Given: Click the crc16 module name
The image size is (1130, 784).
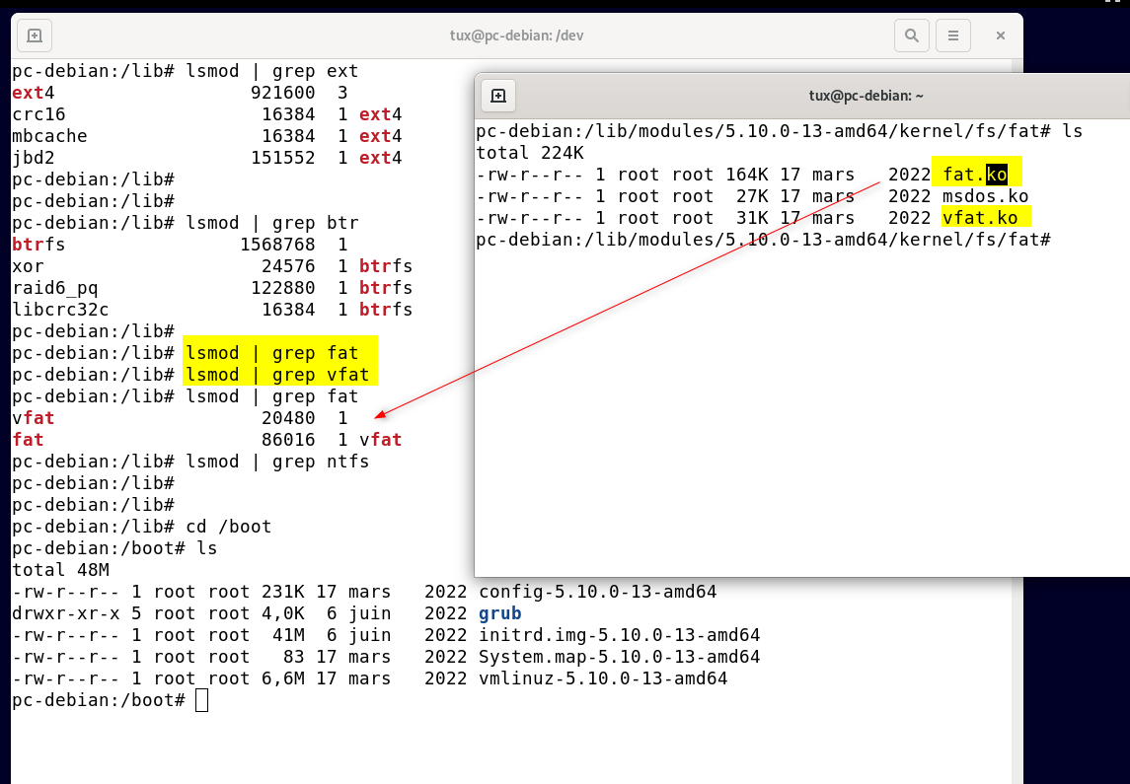Looking at the screenshot, I should coord(38,113).
